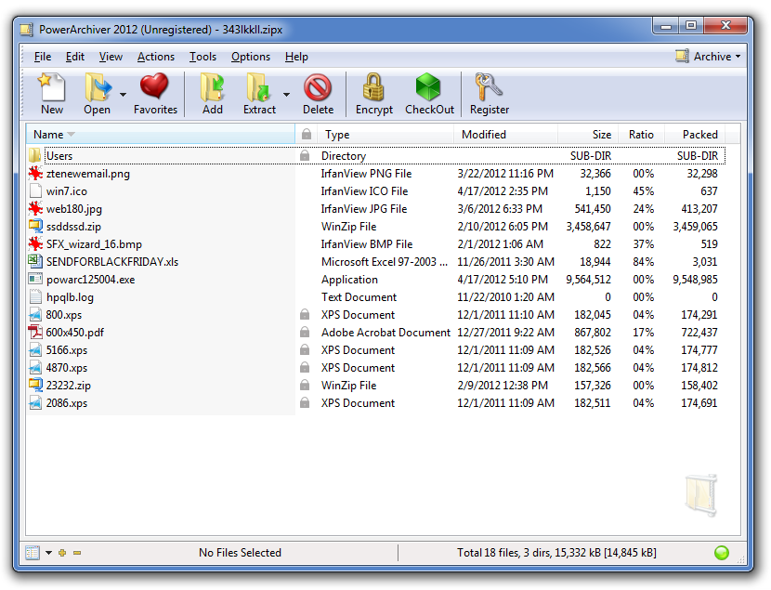This screenshot has width=771, height=590.
Task: Click the lock icon column header
Action: click(x=307, y=134)
